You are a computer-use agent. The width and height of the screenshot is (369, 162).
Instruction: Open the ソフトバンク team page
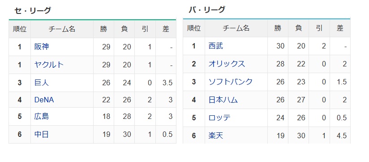pyautogui.click(x=230, y=82)
